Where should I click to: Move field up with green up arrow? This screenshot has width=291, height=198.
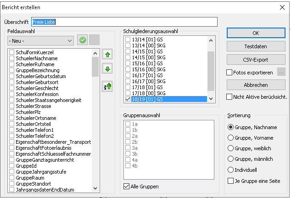click(106, 54)
